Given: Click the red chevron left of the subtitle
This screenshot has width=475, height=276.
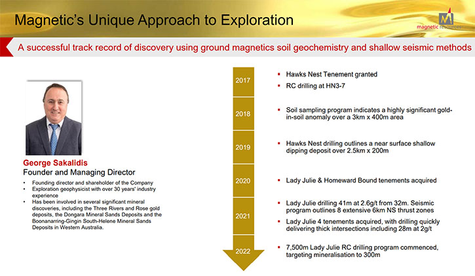Looking at the screenshot, I should pyautogui.click(x=7, y=47).
